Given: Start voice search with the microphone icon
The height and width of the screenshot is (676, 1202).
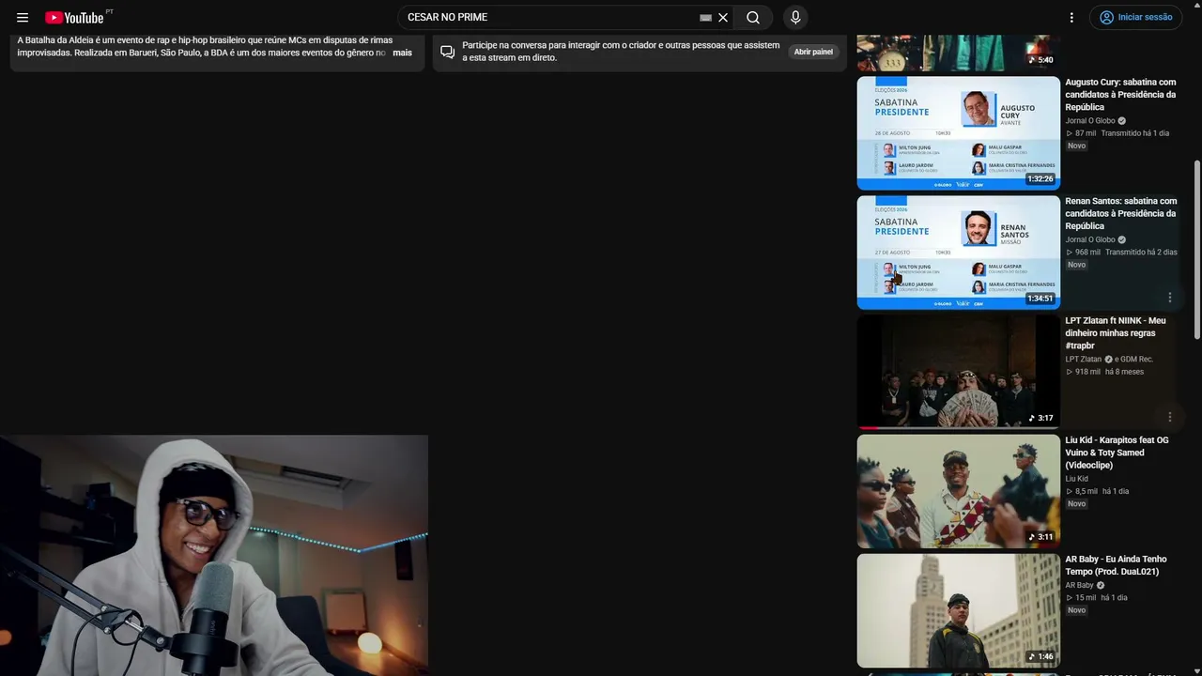Looking at the screenshot, I should [795, 17].
